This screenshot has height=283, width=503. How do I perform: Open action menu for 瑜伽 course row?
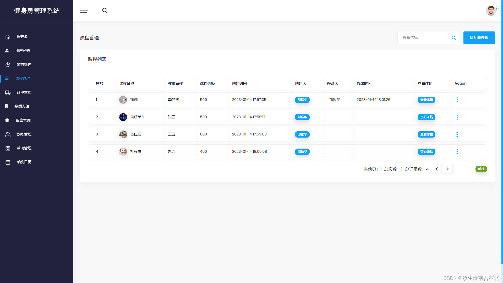click(457, 100)
